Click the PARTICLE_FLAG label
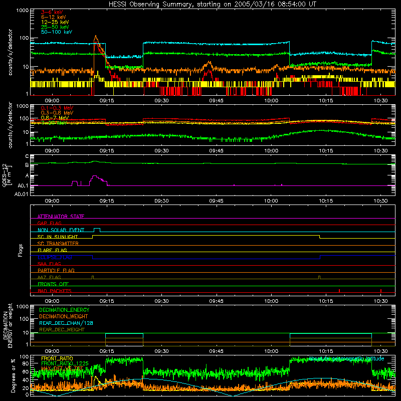The height and width of the screenshot is (401, 401). (56, 270)
